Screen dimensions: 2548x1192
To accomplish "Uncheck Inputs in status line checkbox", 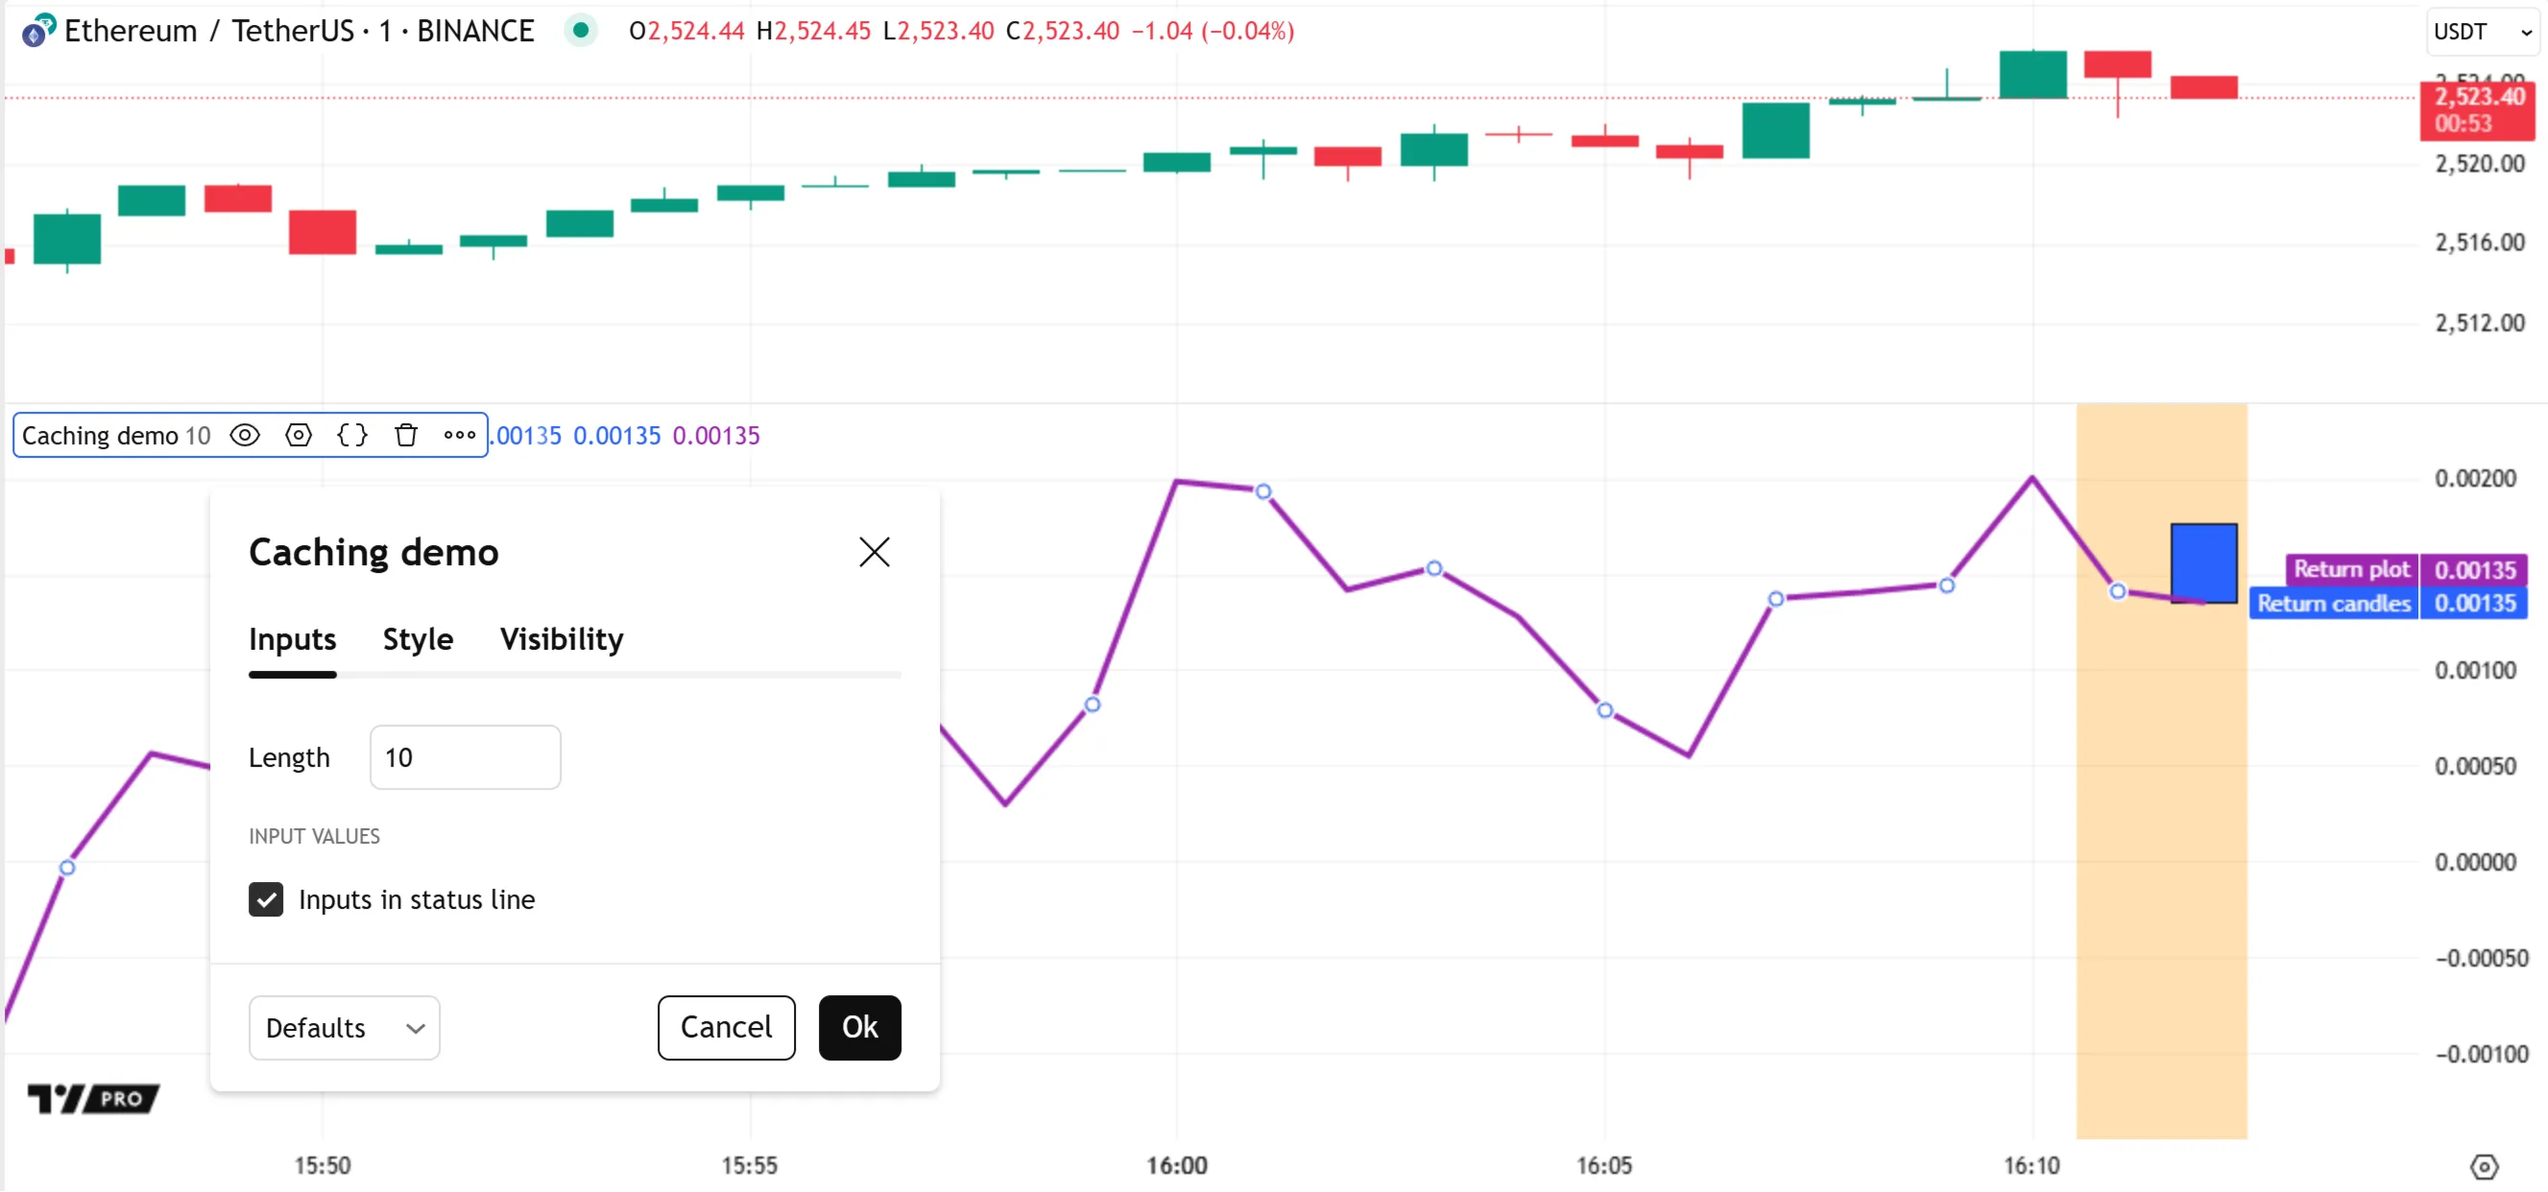I will [x=266, y=899].
